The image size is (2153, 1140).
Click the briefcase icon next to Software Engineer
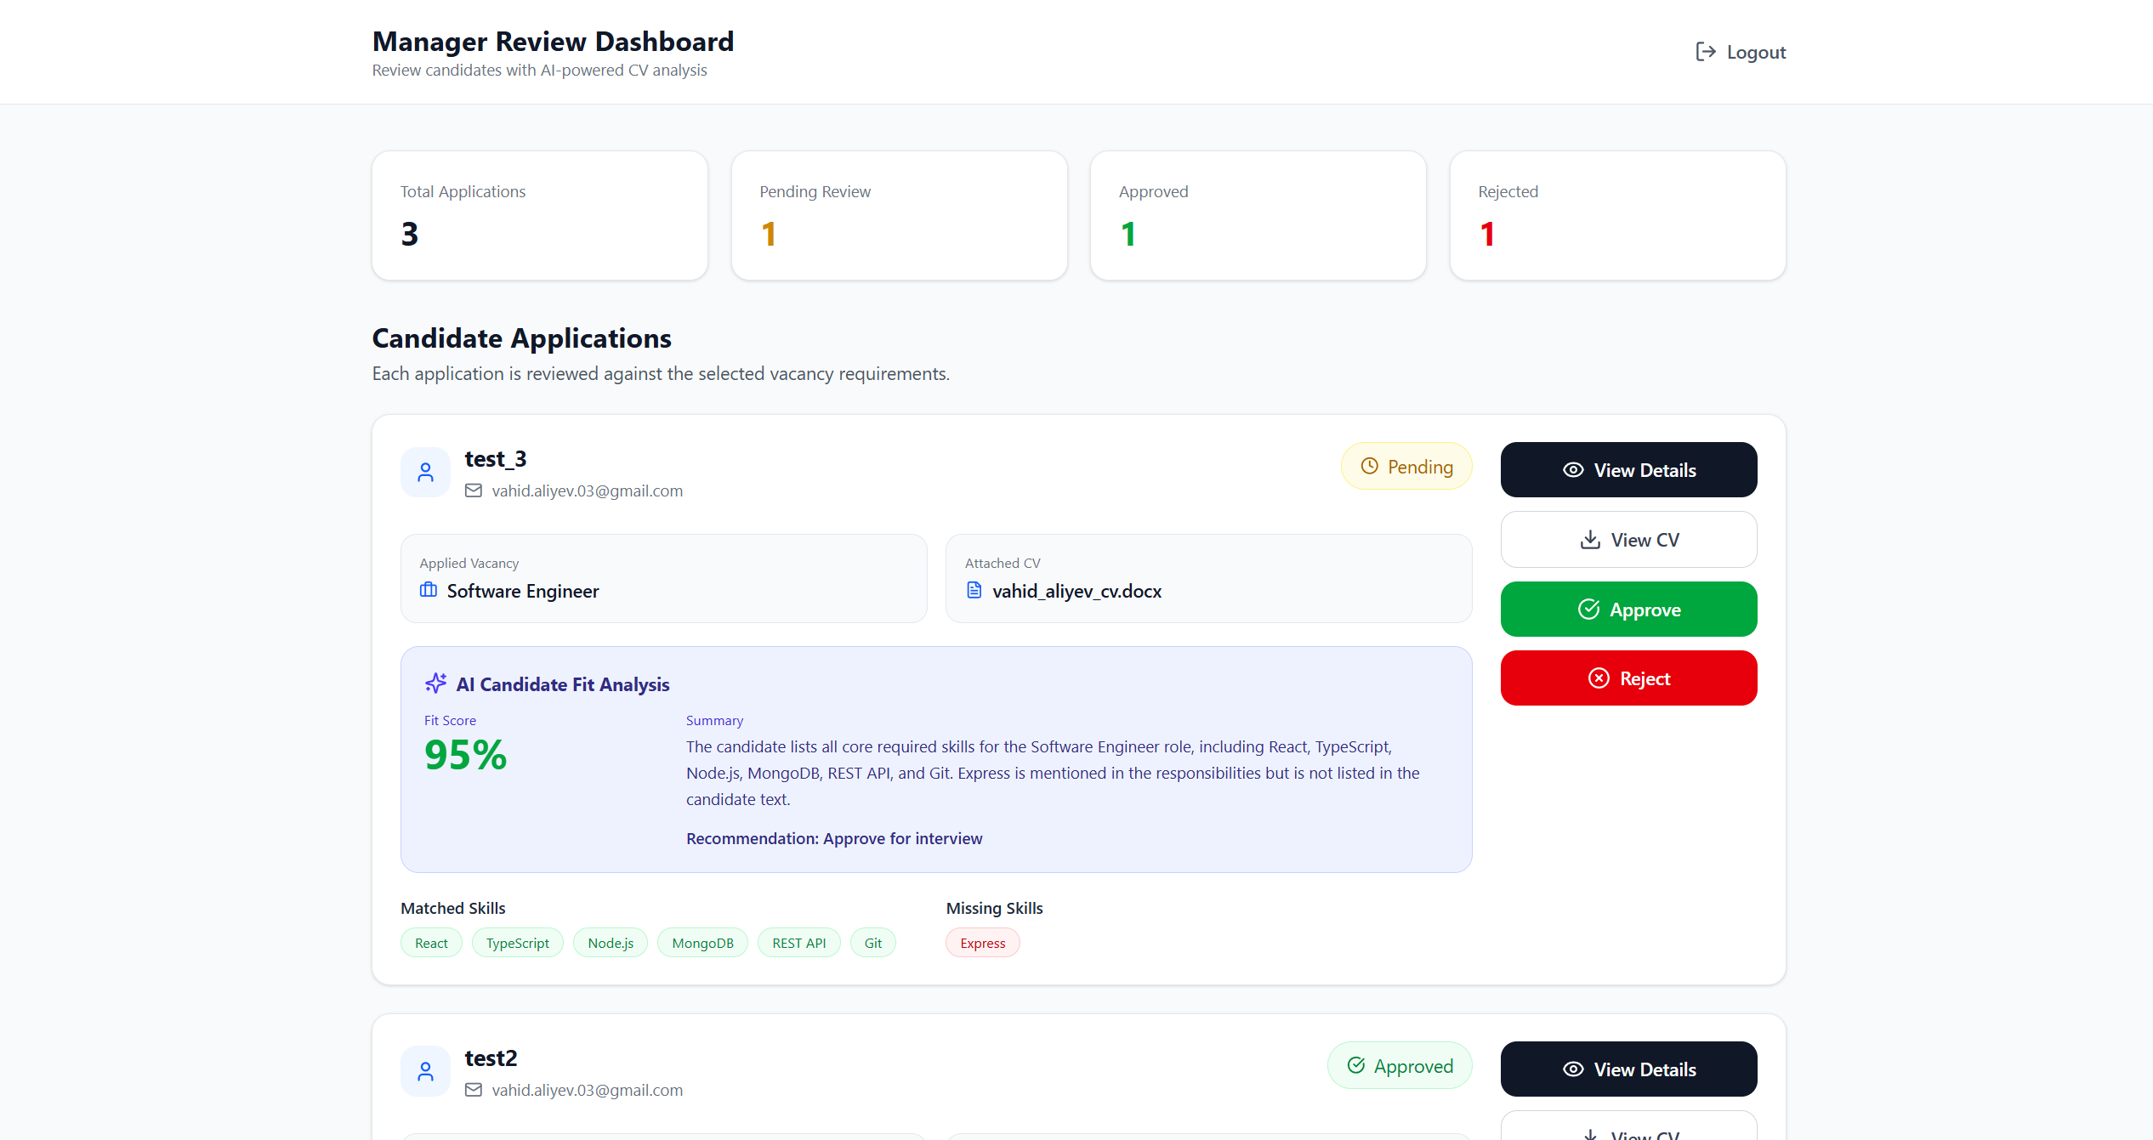[x=429, y=590]
